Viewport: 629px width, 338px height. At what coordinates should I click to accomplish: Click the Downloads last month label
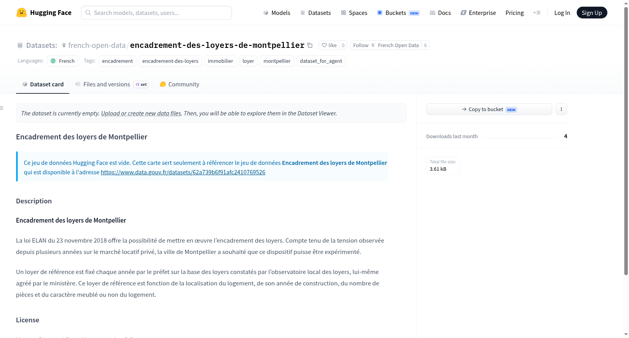point(452,137)
